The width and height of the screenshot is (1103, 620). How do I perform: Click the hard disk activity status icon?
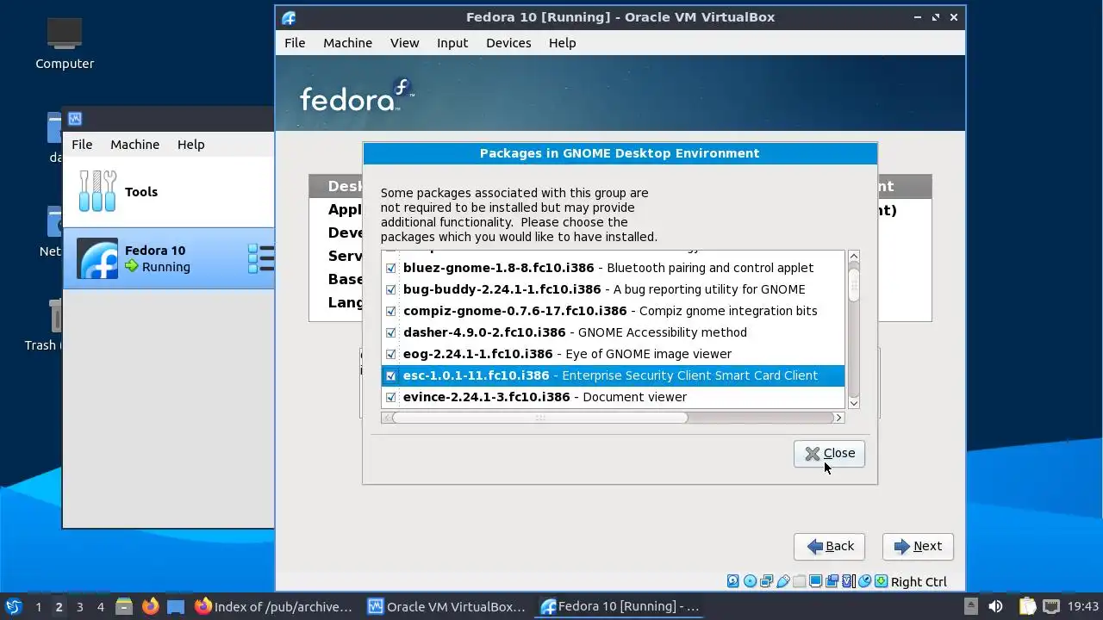(x=733, y=581)
